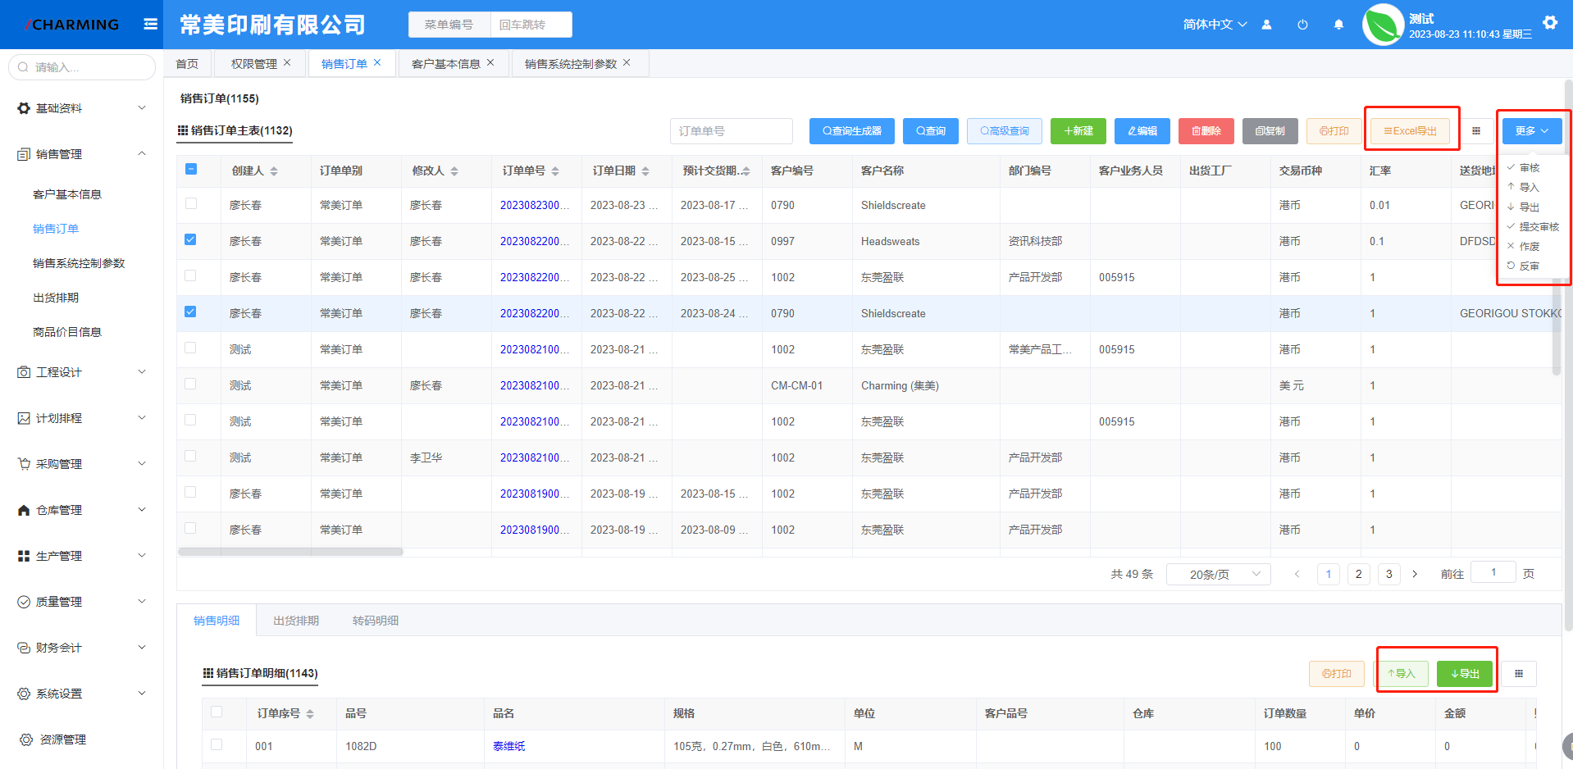Switch to 出货排期 detail tab
Image resolution: width=1573 pixels, height=769 pixels.
pos(296,621)
